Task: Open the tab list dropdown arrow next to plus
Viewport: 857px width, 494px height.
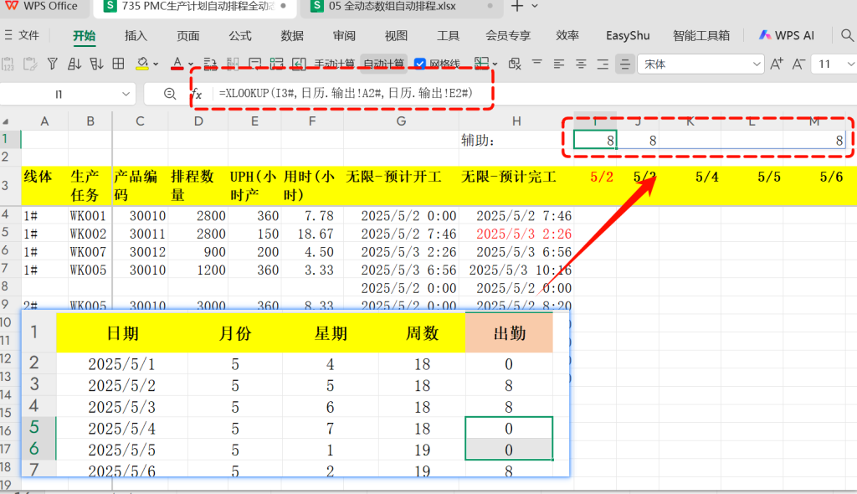Action: (x=535, y=7)
